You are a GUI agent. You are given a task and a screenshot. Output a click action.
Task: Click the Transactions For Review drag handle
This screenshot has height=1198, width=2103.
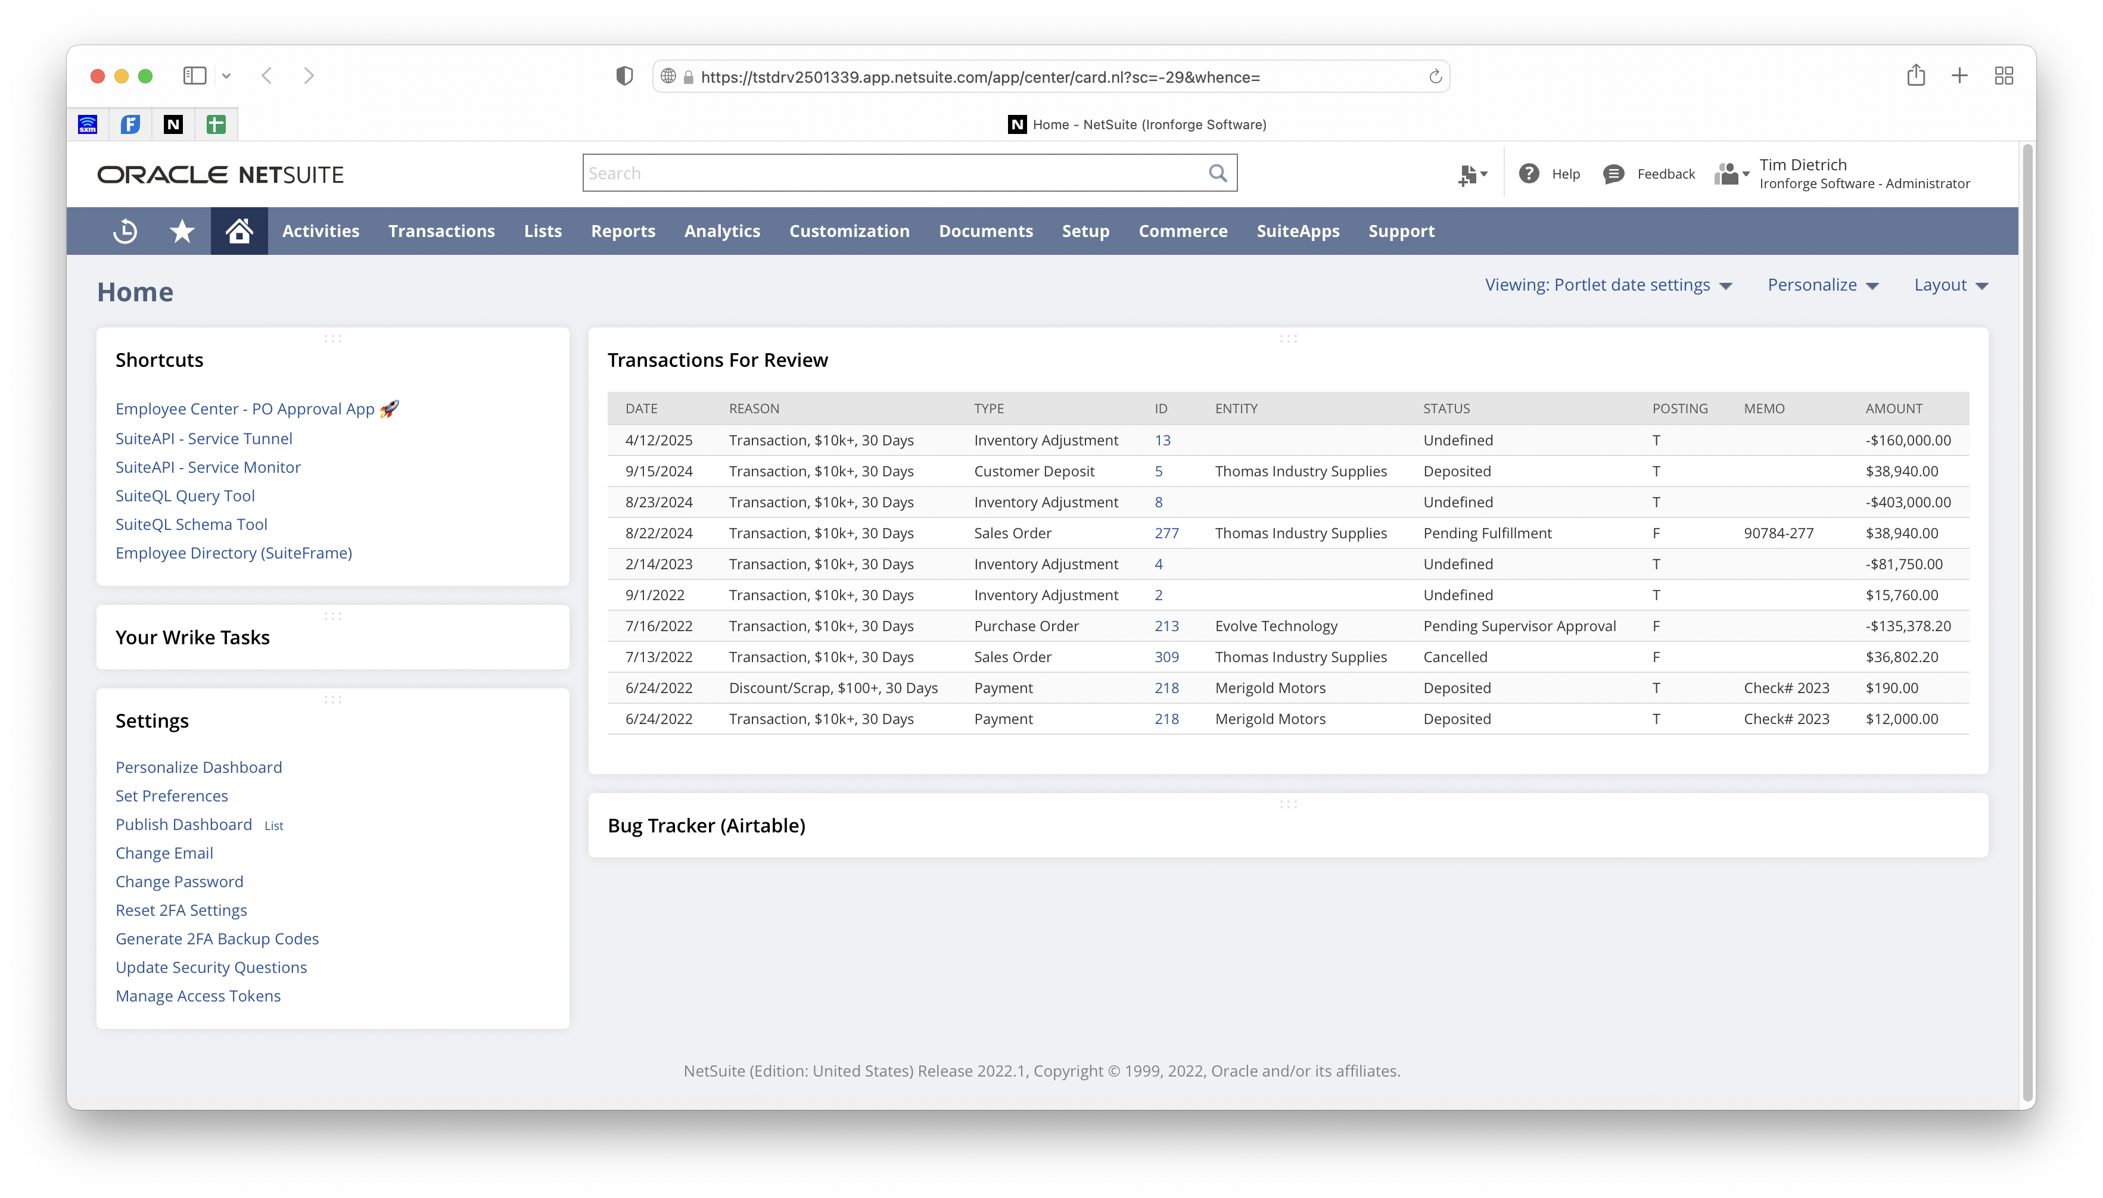1288,338
